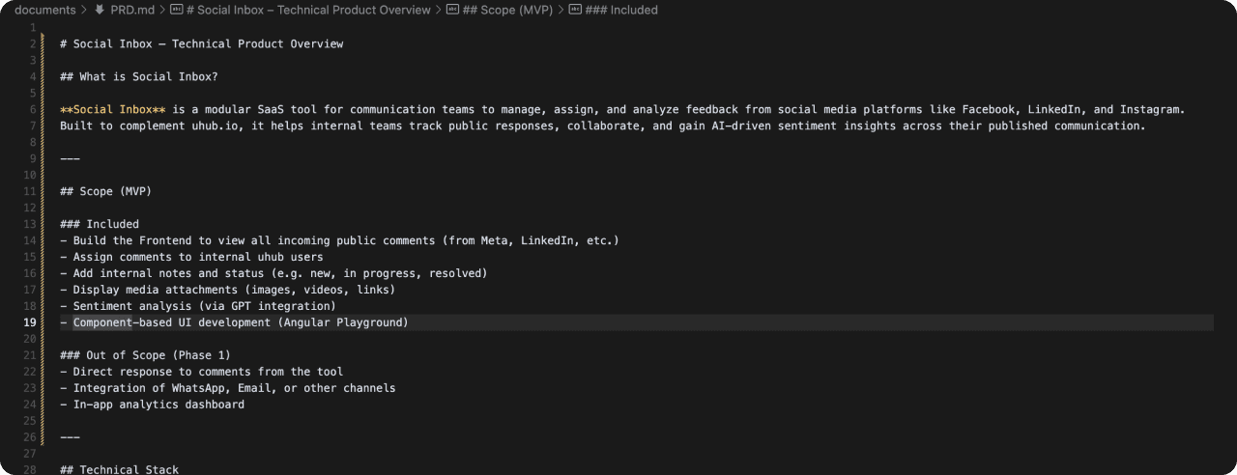Expand breadcrumb chevron before '## Scope (MVP)'
The image size is (1237, 475).
tap(439, 10)
